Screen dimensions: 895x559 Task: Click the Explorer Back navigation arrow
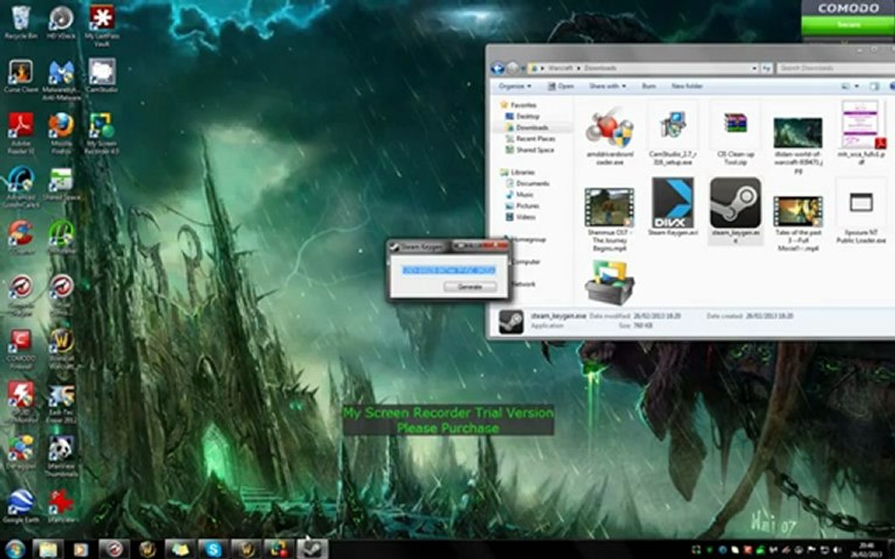498,68
